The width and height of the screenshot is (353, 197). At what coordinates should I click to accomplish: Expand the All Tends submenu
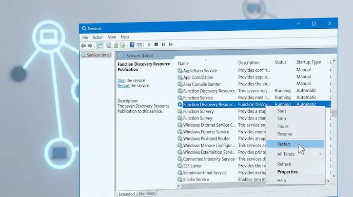tap(295, 154)
